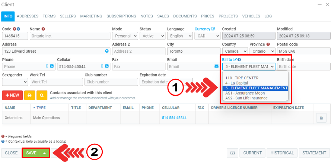Viewport: 331px width, 162px height.
Task: Open the Status dropdown
Action: coord(152,36)
